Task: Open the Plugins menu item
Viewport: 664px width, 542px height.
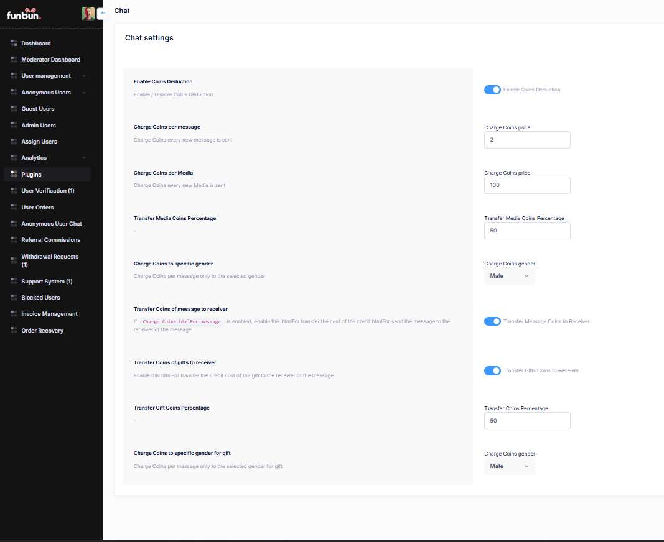Action: click(x=31, y=175)
